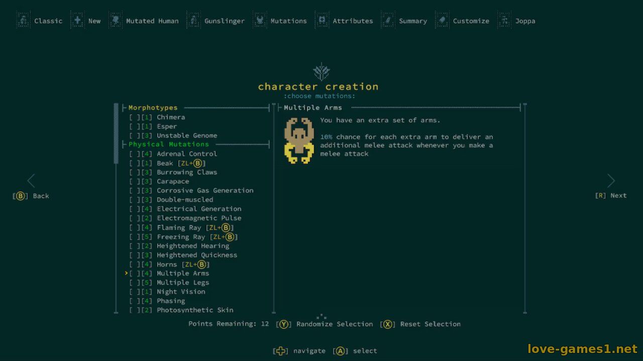Collapse the Physical Mutations section header
The width and height of the screenshot is (643, 361).
[x=168, y=144]
